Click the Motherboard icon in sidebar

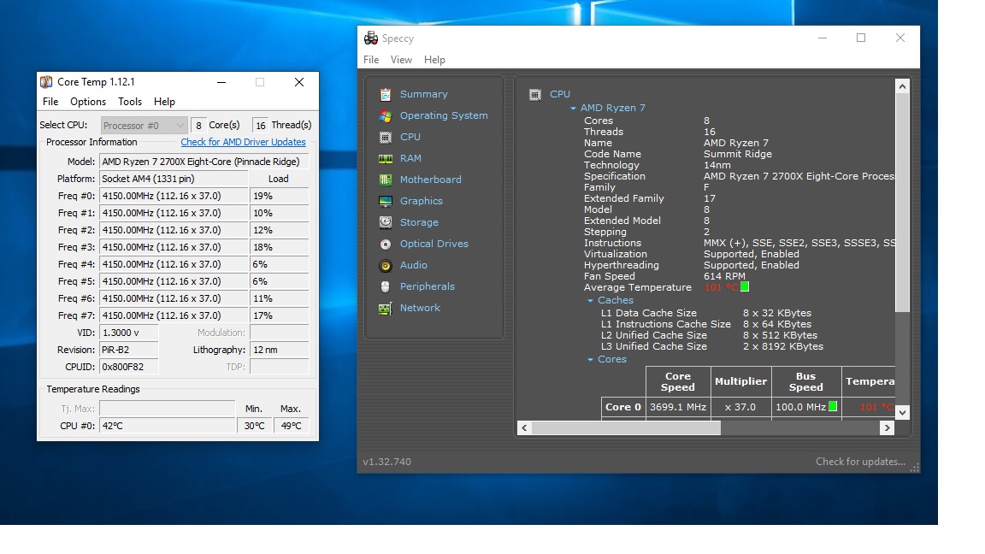click(385, 180)
